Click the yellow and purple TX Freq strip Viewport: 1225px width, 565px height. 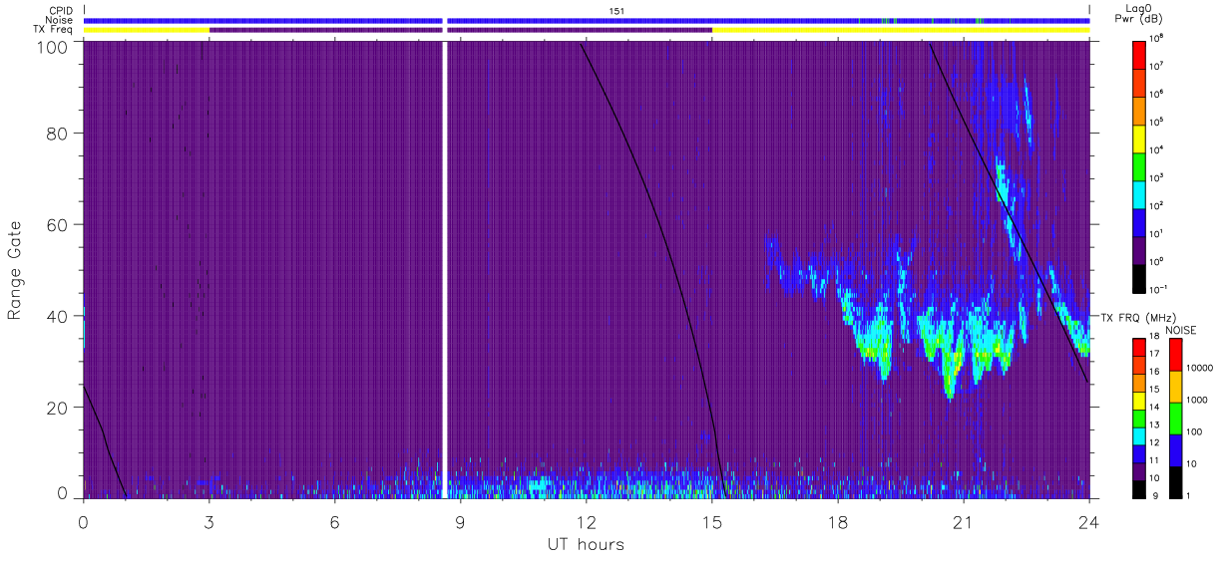pos(587,30)
